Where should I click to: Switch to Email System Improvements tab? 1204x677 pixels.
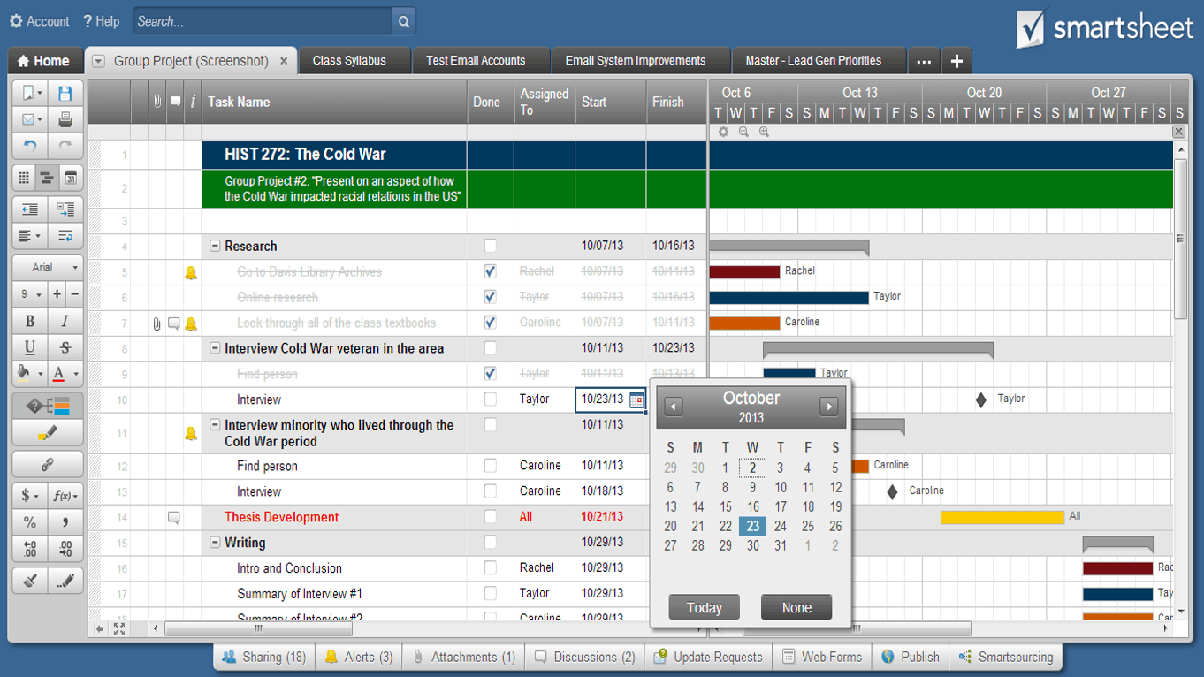click(x=636, y=61)
